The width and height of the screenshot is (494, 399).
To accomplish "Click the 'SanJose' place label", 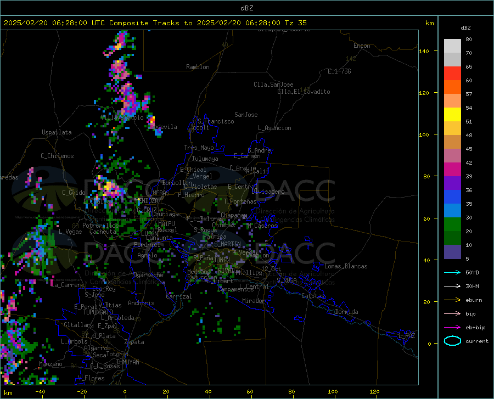I will click(246, 115).
